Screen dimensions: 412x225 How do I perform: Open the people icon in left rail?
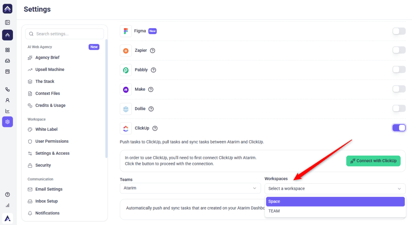(7, 100)
